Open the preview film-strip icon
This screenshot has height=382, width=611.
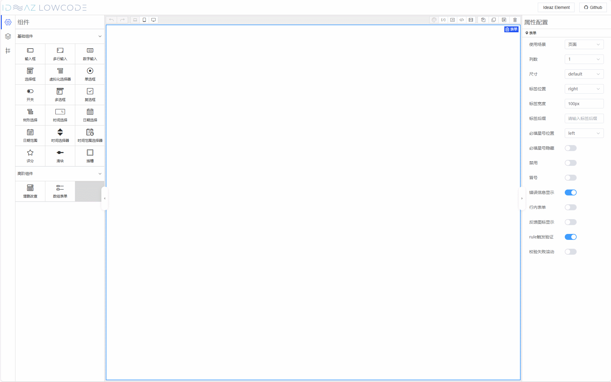click(x=471, y=20)
